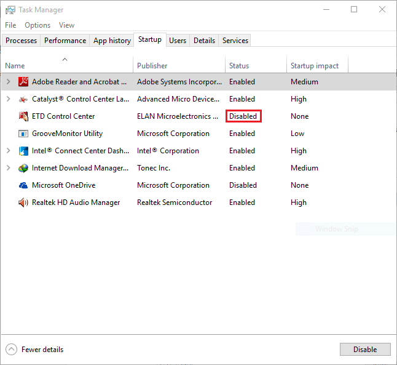Switch to the Performance tab
The height and width of the screenshot is (365, 397).
pos(65,41)
